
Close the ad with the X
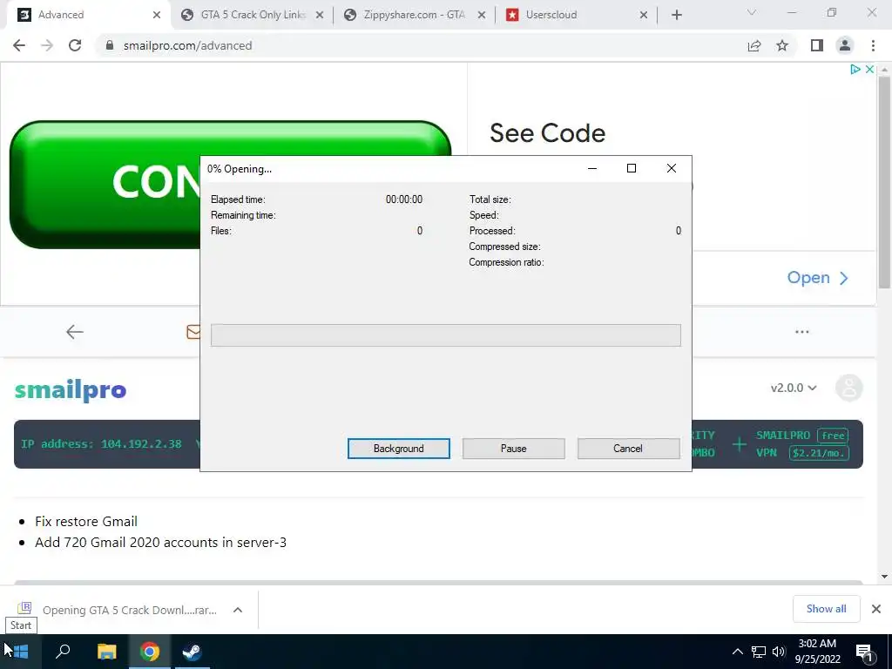click(869, 70)
